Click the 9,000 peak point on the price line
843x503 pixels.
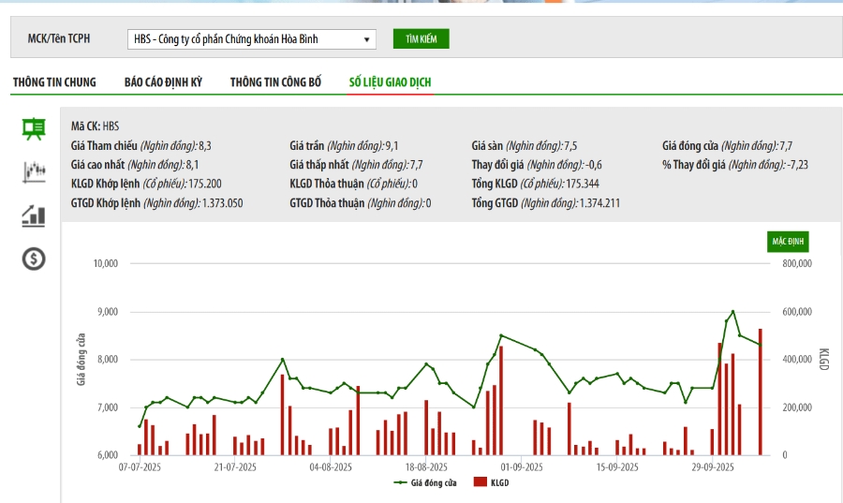tap(732, 312)
